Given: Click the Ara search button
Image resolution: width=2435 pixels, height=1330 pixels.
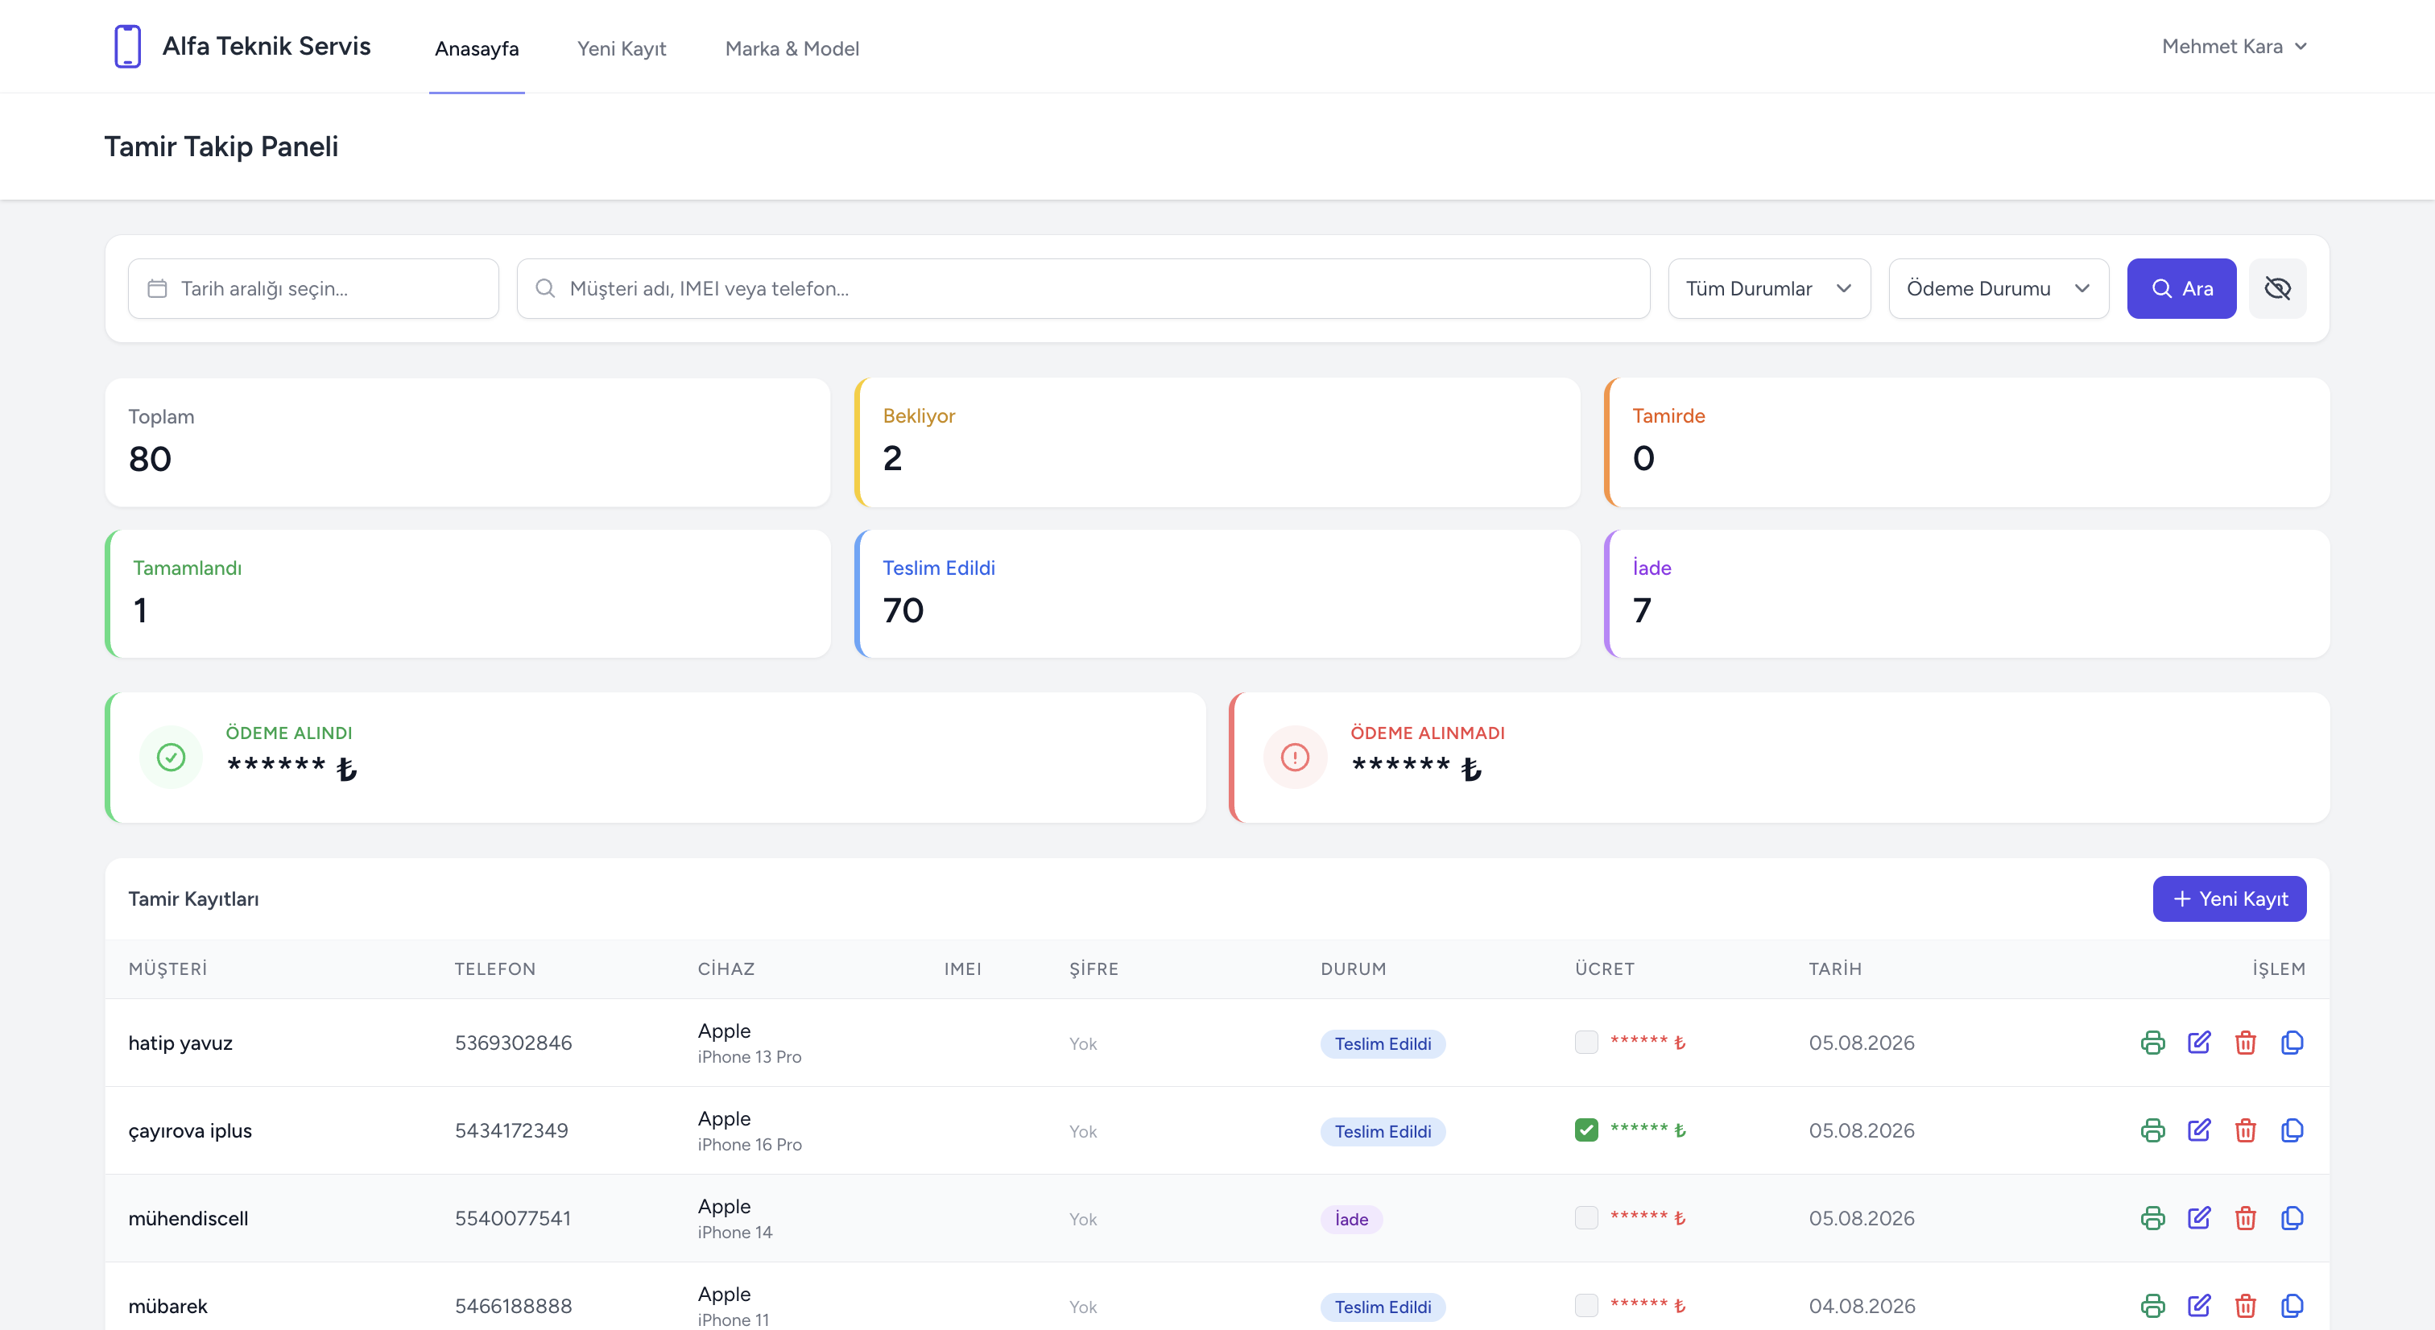Looking at the screenshot, I should (2181, 288).
